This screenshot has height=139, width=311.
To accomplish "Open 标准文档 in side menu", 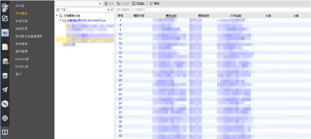I will 21,21.
